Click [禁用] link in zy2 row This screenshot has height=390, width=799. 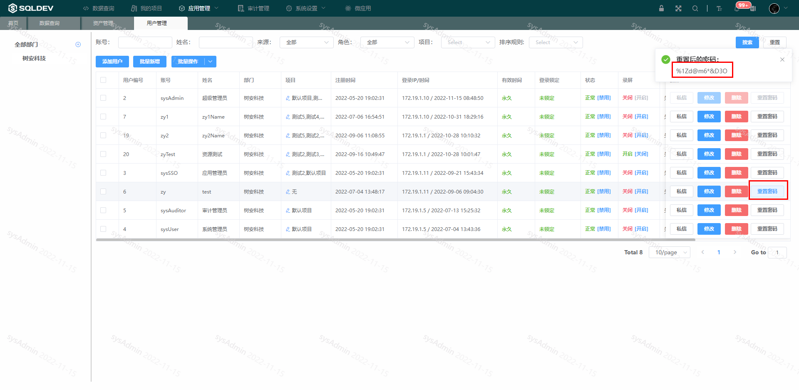point(604,135)
